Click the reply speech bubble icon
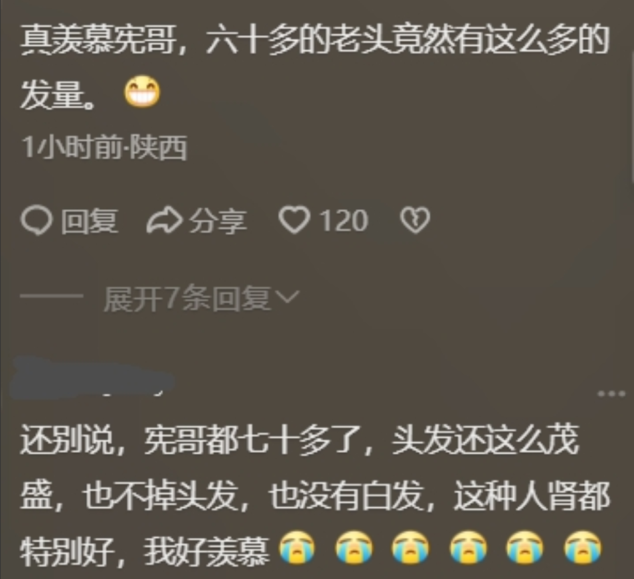Viewport: 634px width, 579px height. pyautogui.click(x=37, y=220)
